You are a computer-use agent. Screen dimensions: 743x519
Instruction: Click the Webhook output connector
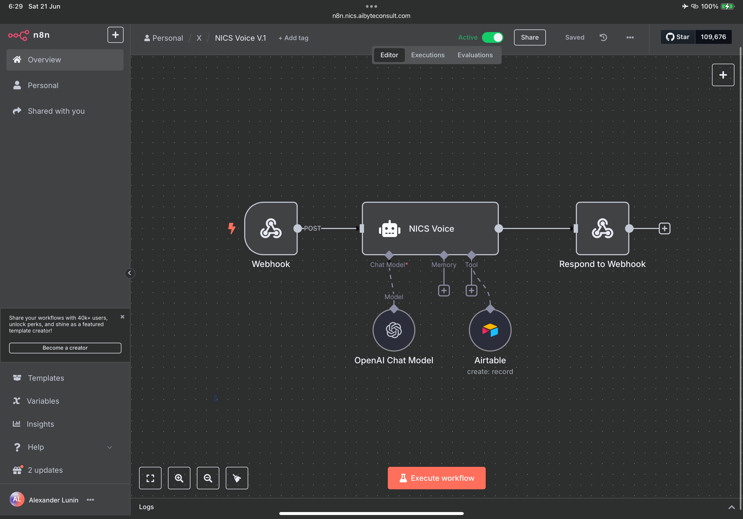point(297,228)
